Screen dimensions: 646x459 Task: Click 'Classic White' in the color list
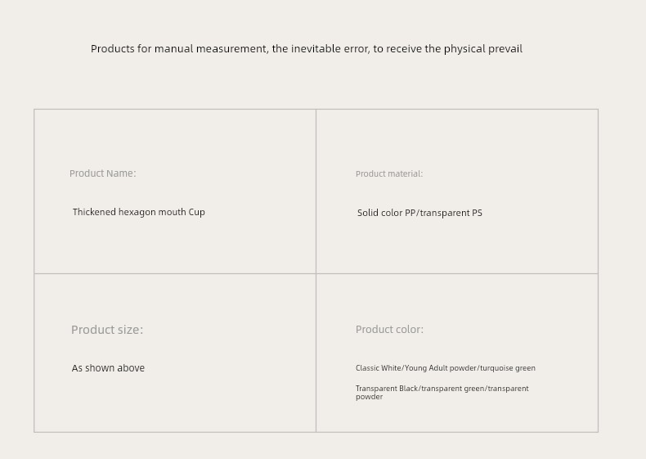(x=379, y=368)
